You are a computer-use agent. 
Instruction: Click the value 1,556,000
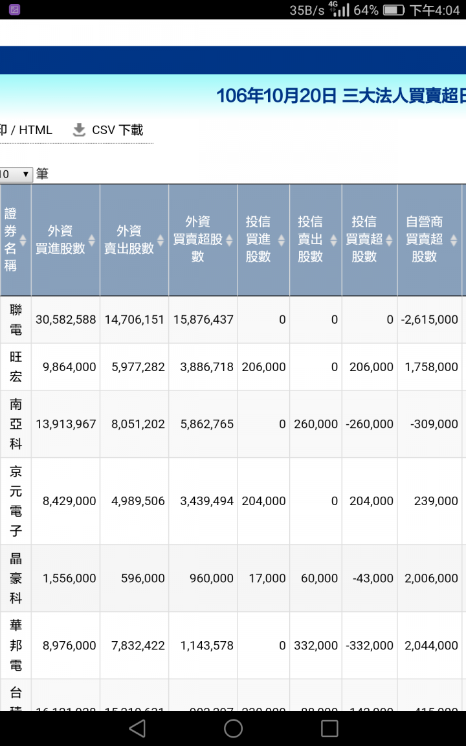click(69, 578)
